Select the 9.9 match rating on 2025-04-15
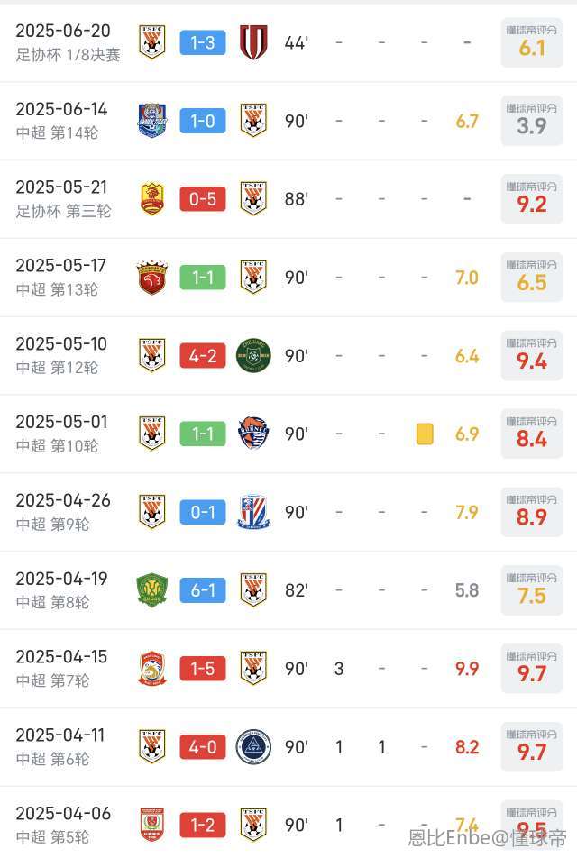The width and height of the screenshot is (577, 858). [x=467, y=669]
